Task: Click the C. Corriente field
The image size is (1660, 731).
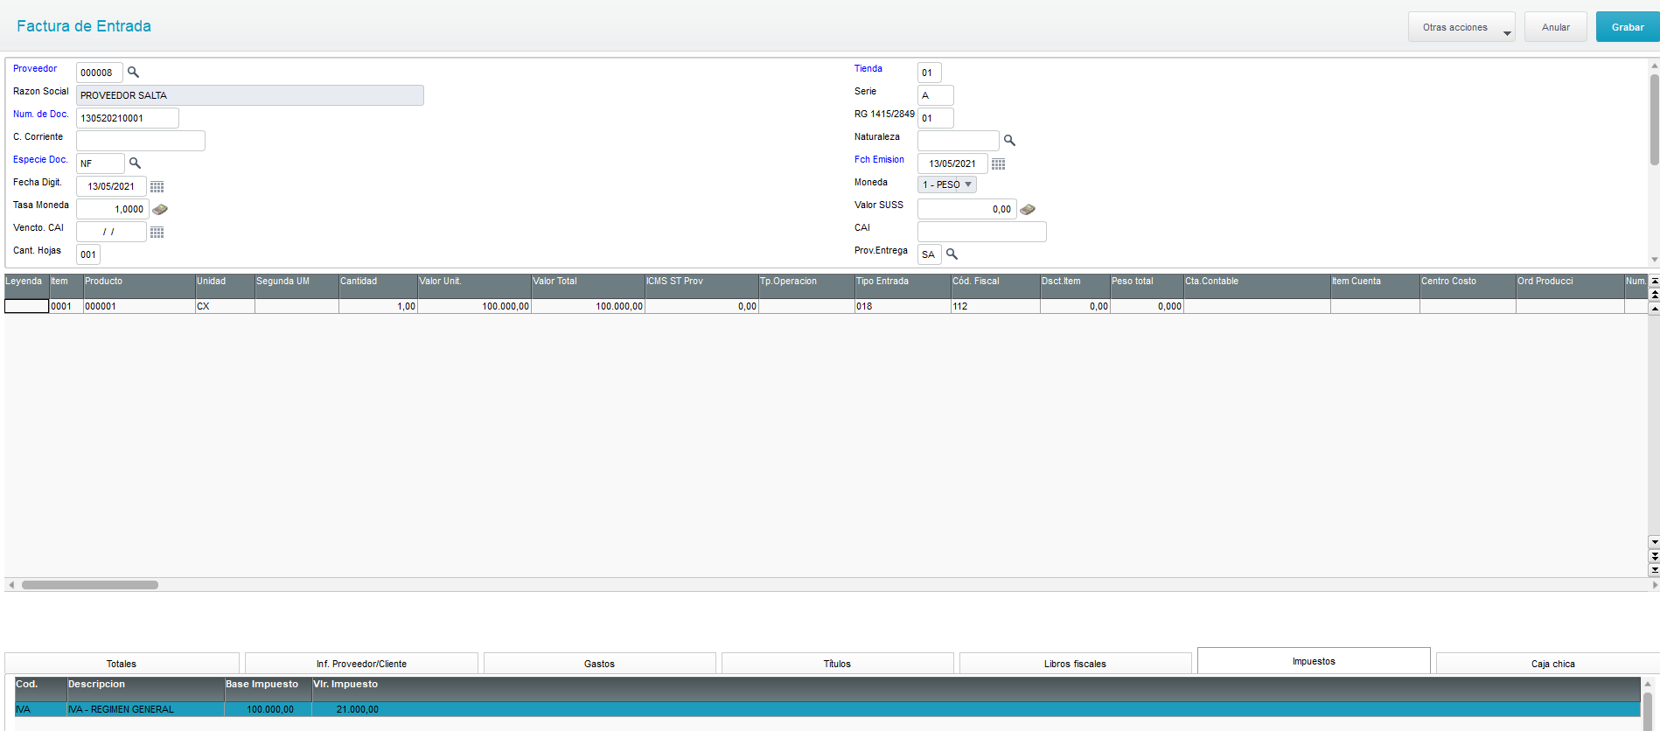Action: pos(141,141)
